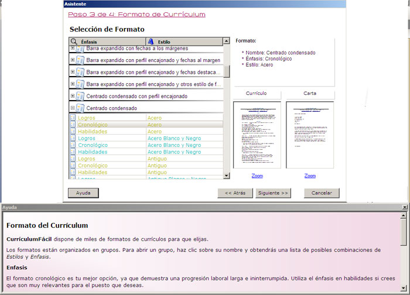
Task: Click 'Centrado condensado' group name
Action: pyautogui.click(x=112, y=108)
